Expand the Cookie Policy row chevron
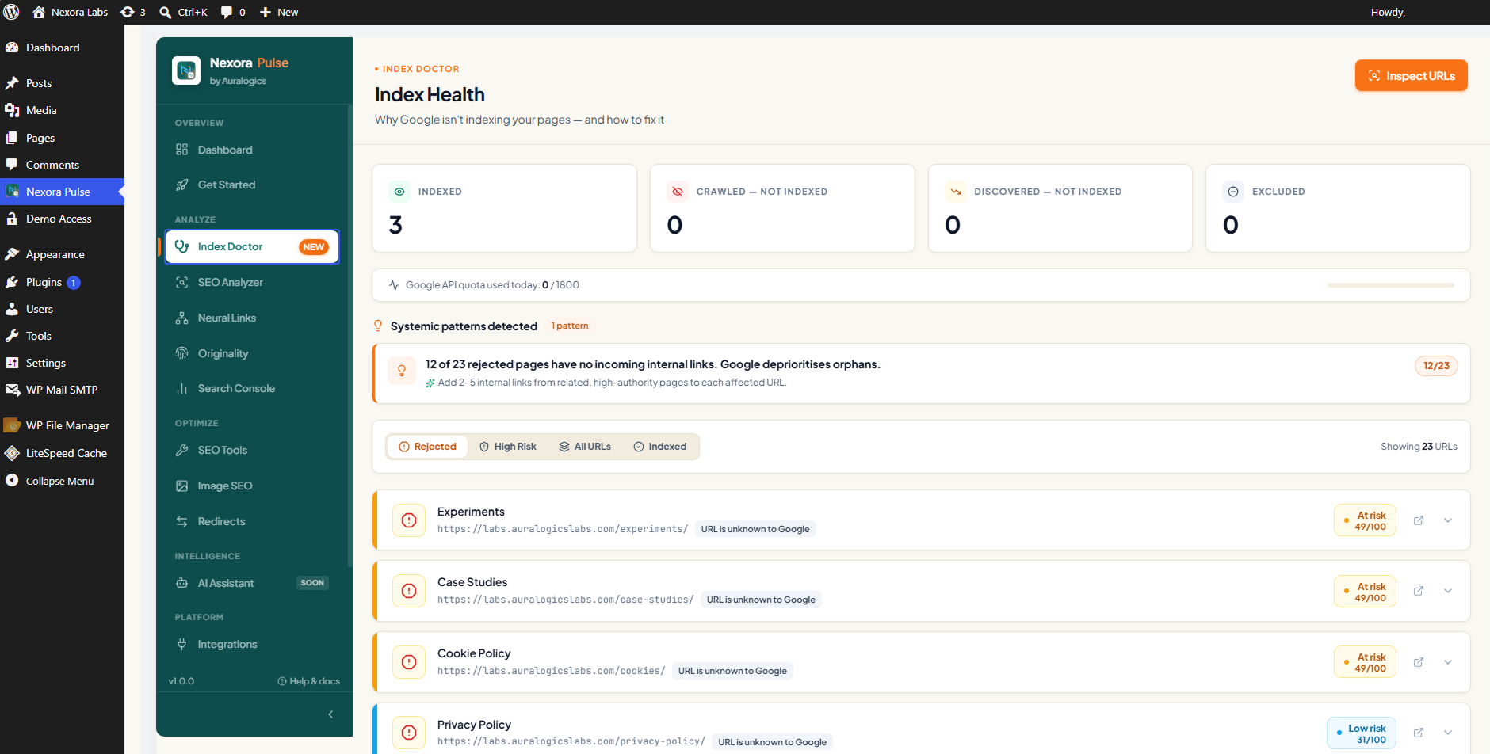The width and height of the screenshot is (1490, 754). click(1448, 662)
